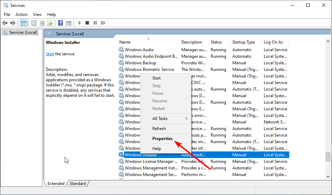
Task: Sort services by the Name column header
Action: click(x=125, y=42)
